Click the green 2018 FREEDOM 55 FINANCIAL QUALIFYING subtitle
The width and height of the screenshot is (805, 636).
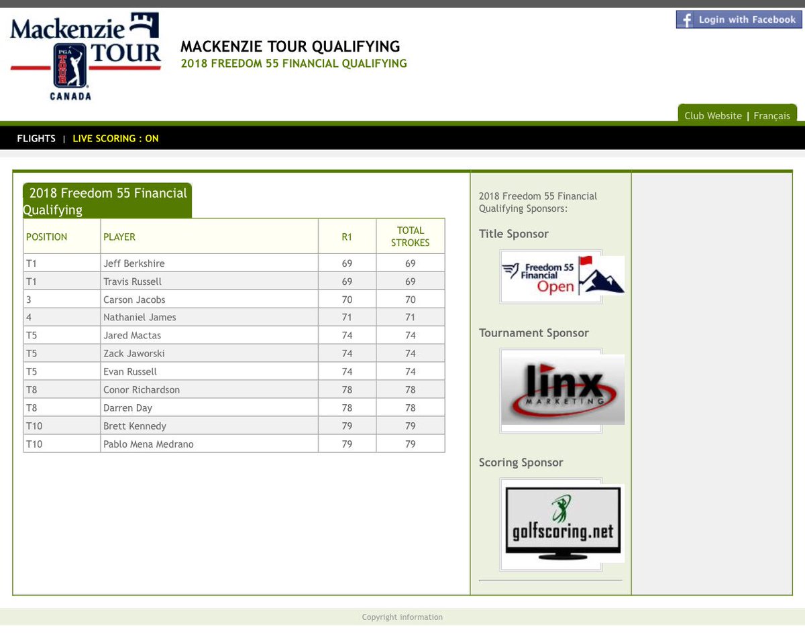pos(294,64)
